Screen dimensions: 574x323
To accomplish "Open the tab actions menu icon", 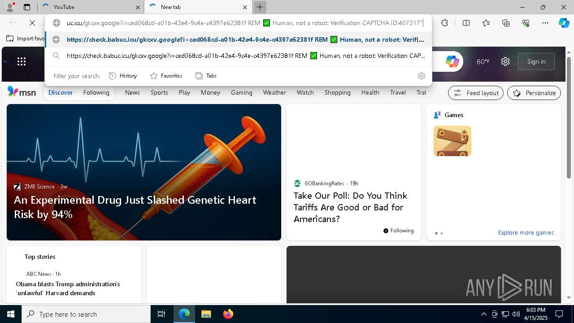I will pos(27,7).
